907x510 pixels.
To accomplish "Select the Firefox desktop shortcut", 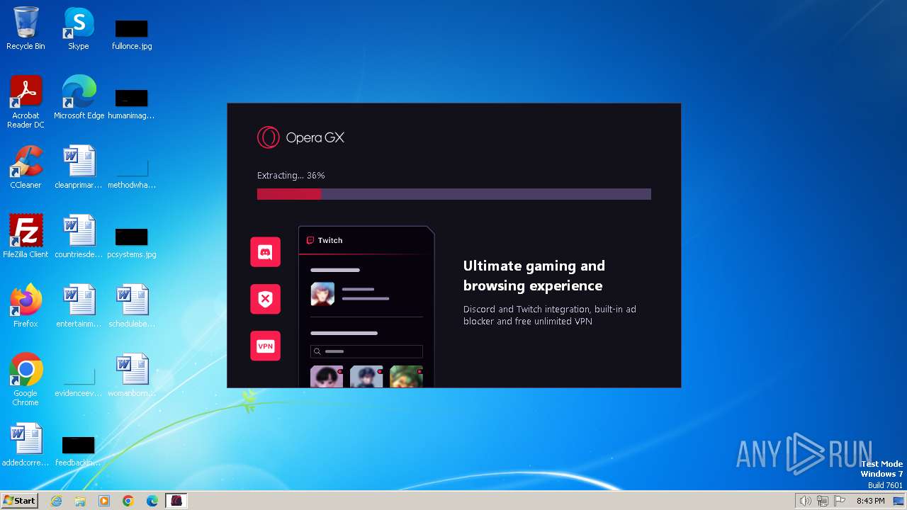I will [x=26, y=305].
